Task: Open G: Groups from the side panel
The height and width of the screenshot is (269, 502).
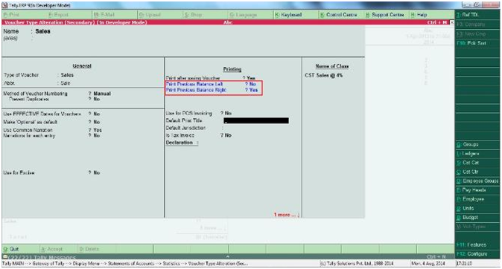Action: click(x=477, y=144)
